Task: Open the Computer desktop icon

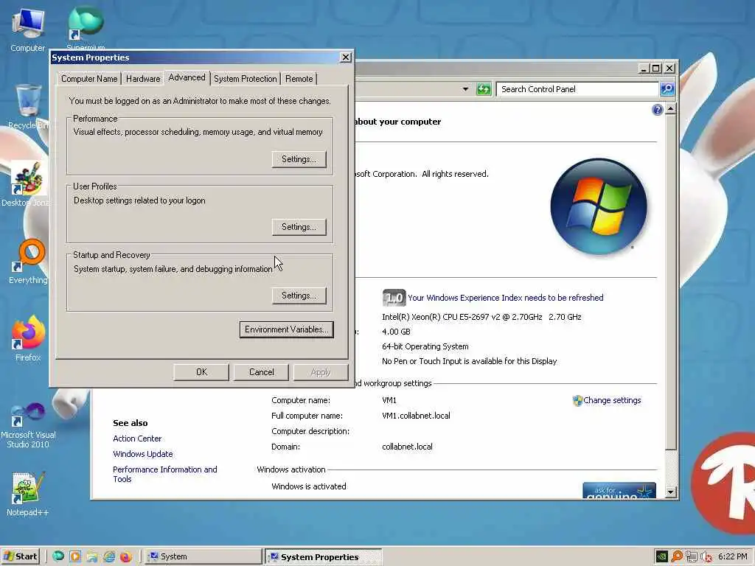Action: pyautogui.click(x=27, y=29)
